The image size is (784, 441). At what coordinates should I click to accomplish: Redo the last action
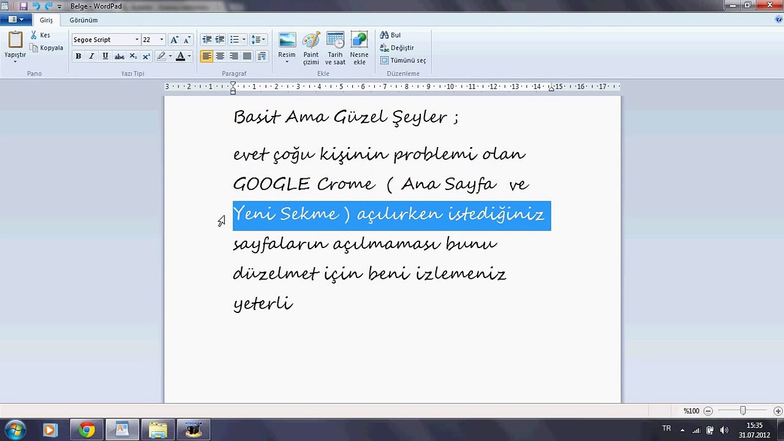pos(48,6)
